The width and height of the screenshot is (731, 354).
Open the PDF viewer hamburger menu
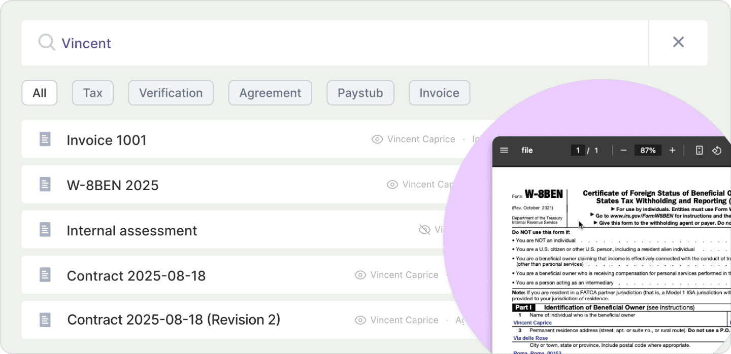[x=504, y=150]
